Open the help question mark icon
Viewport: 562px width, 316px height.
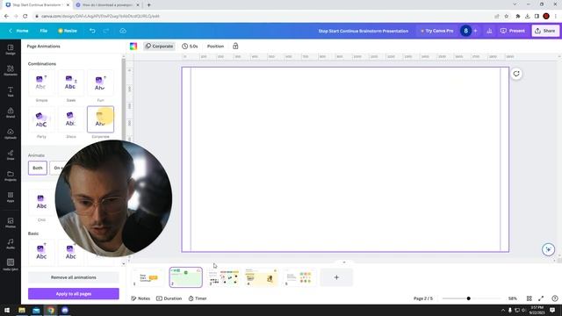pyautogui.click(x=555, y=298)
